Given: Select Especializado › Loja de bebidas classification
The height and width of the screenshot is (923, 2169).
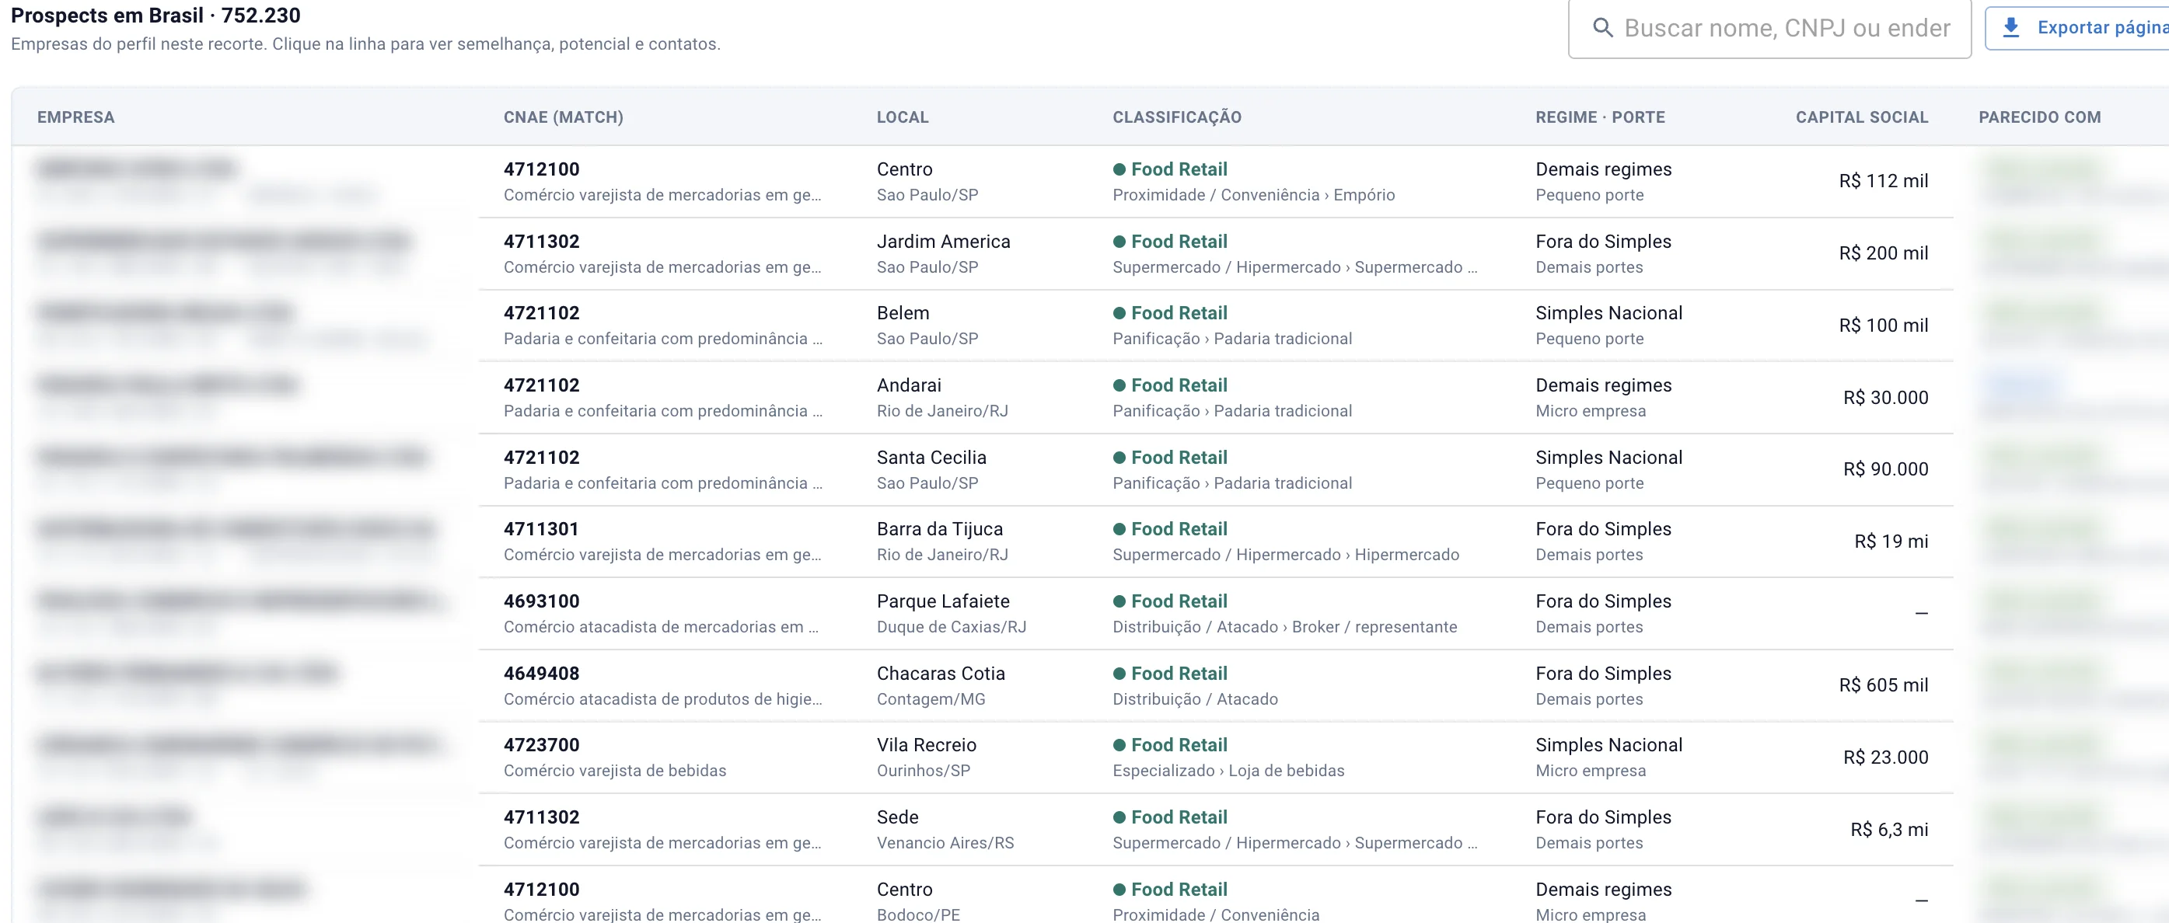Looking at the screenshot, I should (1228, 771).
